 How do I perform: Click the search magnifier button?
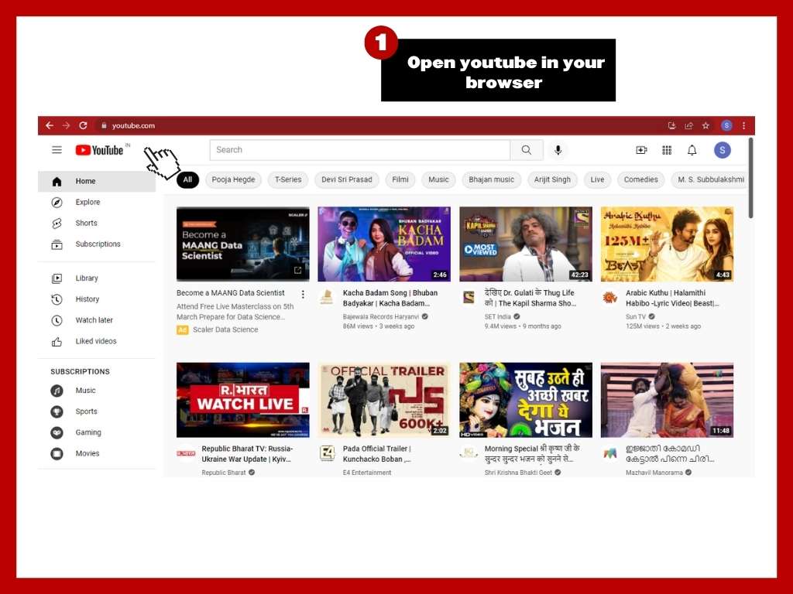pos(527,150)
